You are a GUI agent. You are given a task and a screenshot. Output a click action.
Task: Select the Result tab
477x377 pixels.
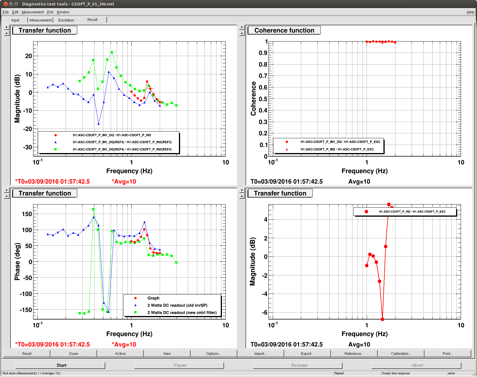coord(92,20)
